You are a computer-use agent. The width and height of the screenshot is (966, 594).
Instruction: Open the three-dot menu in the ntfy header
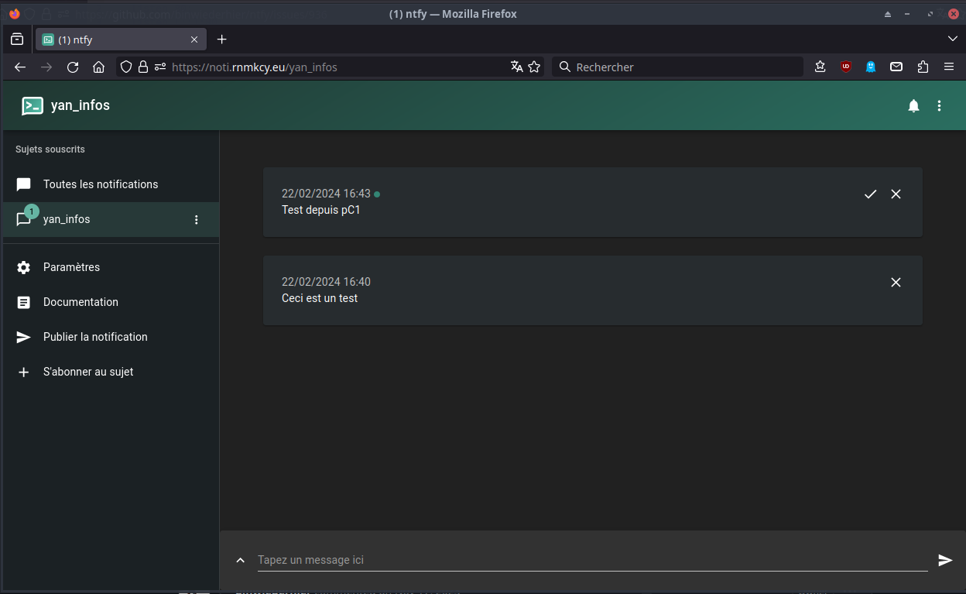(x=939, y=106)
